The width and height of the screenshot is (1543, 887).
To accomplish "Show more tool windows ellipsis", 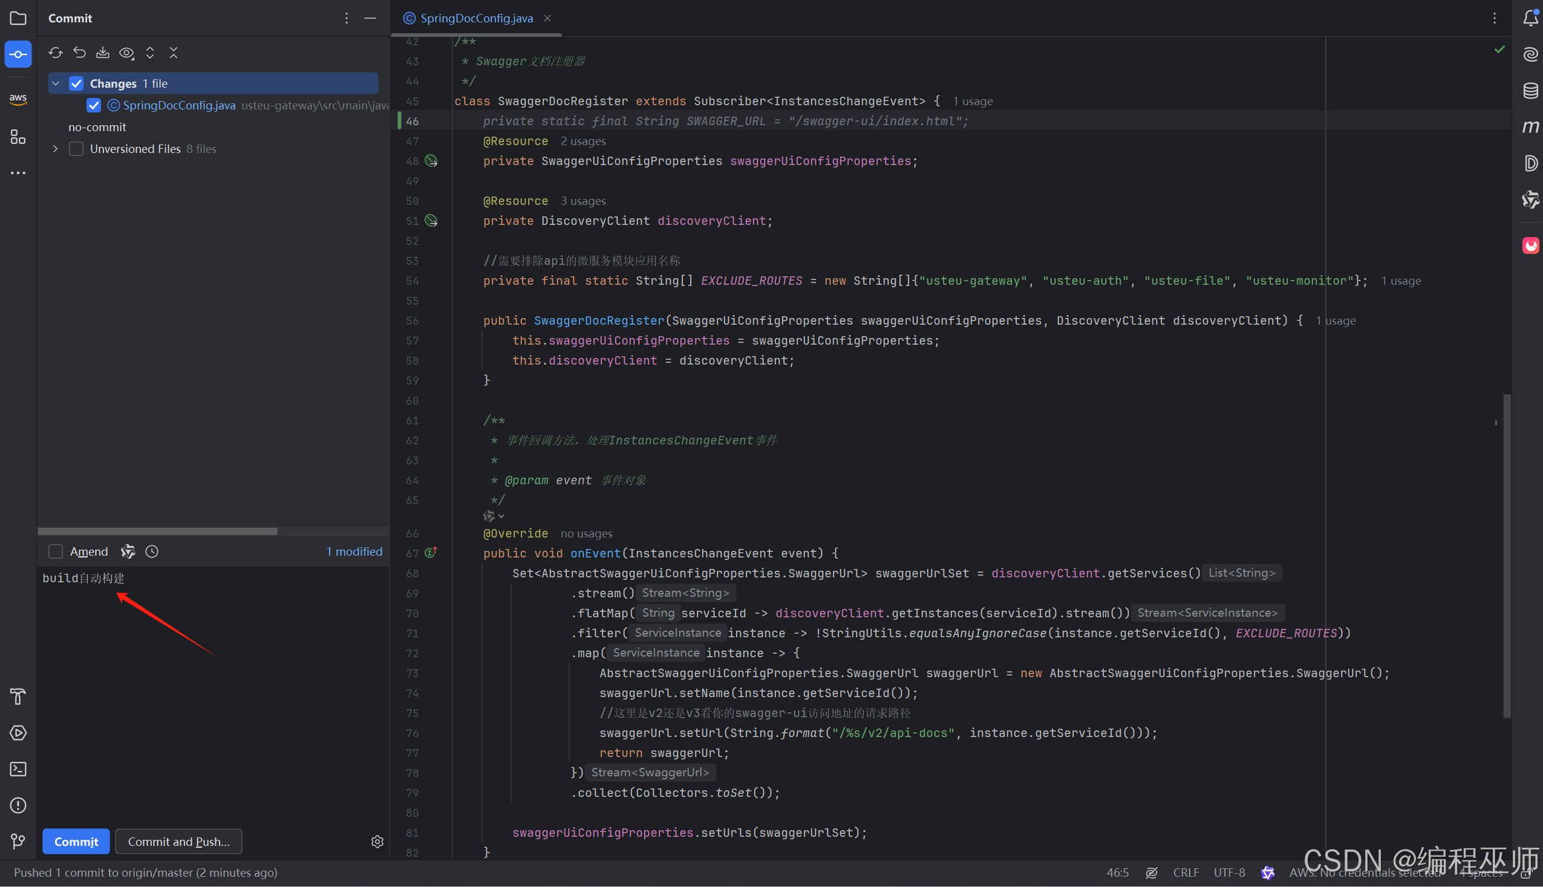I will pyautogui.click(x=18, y=173).
